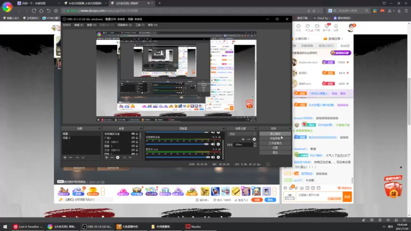The image size is (411, 231).
Task: Open Lost in Paradise taskbar item
Action: 28,226
